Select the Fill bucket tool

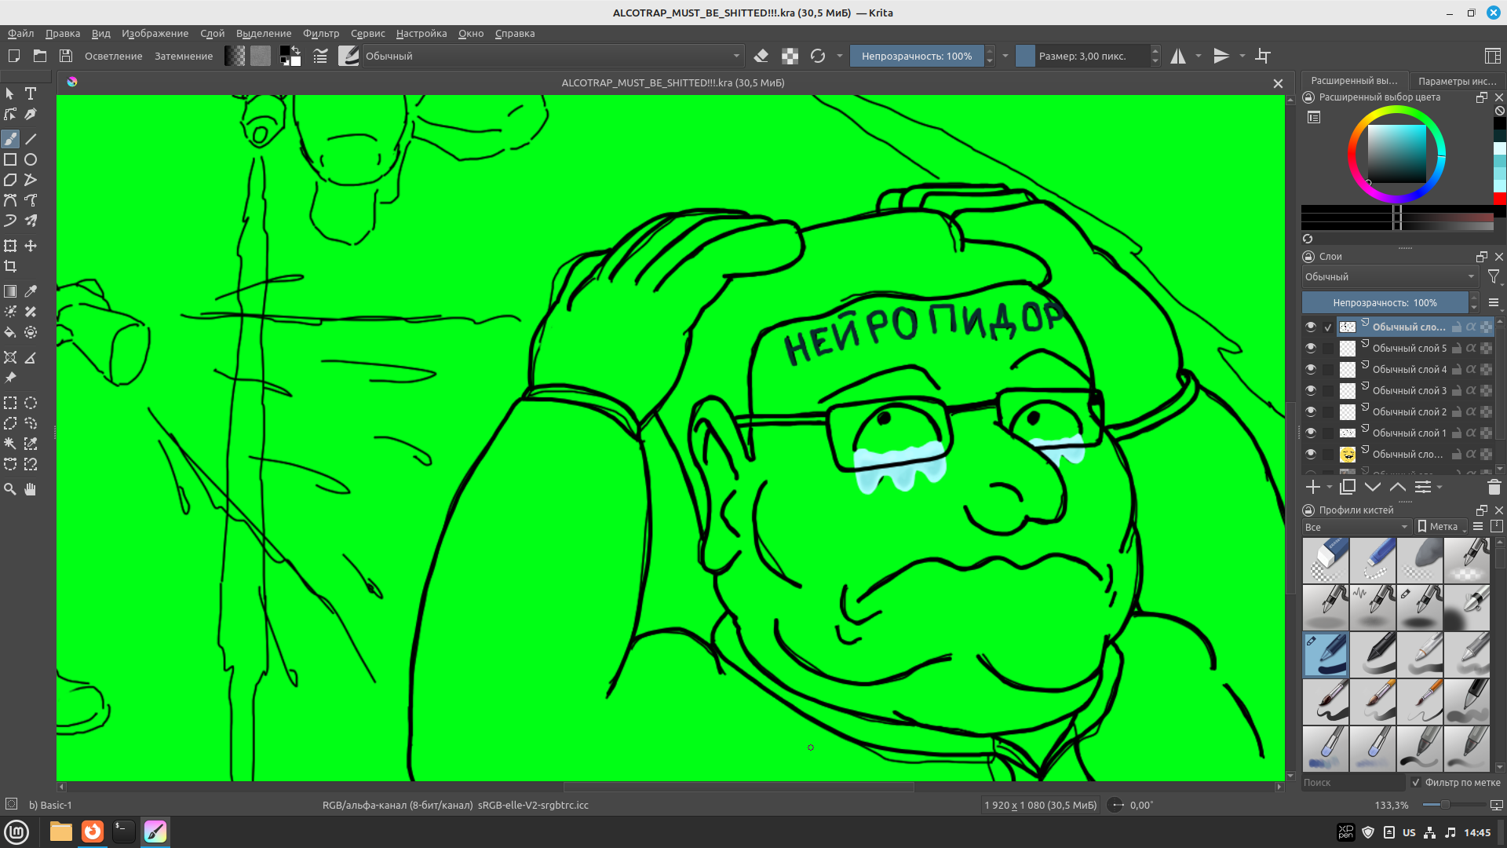pyautogui.click(x=10, y=332)
